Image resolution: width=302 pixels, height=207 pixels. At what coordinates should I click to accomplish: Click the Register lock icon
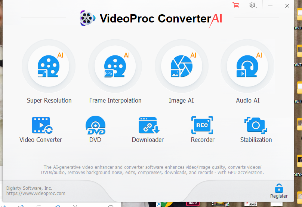click(x=279, y=188)
